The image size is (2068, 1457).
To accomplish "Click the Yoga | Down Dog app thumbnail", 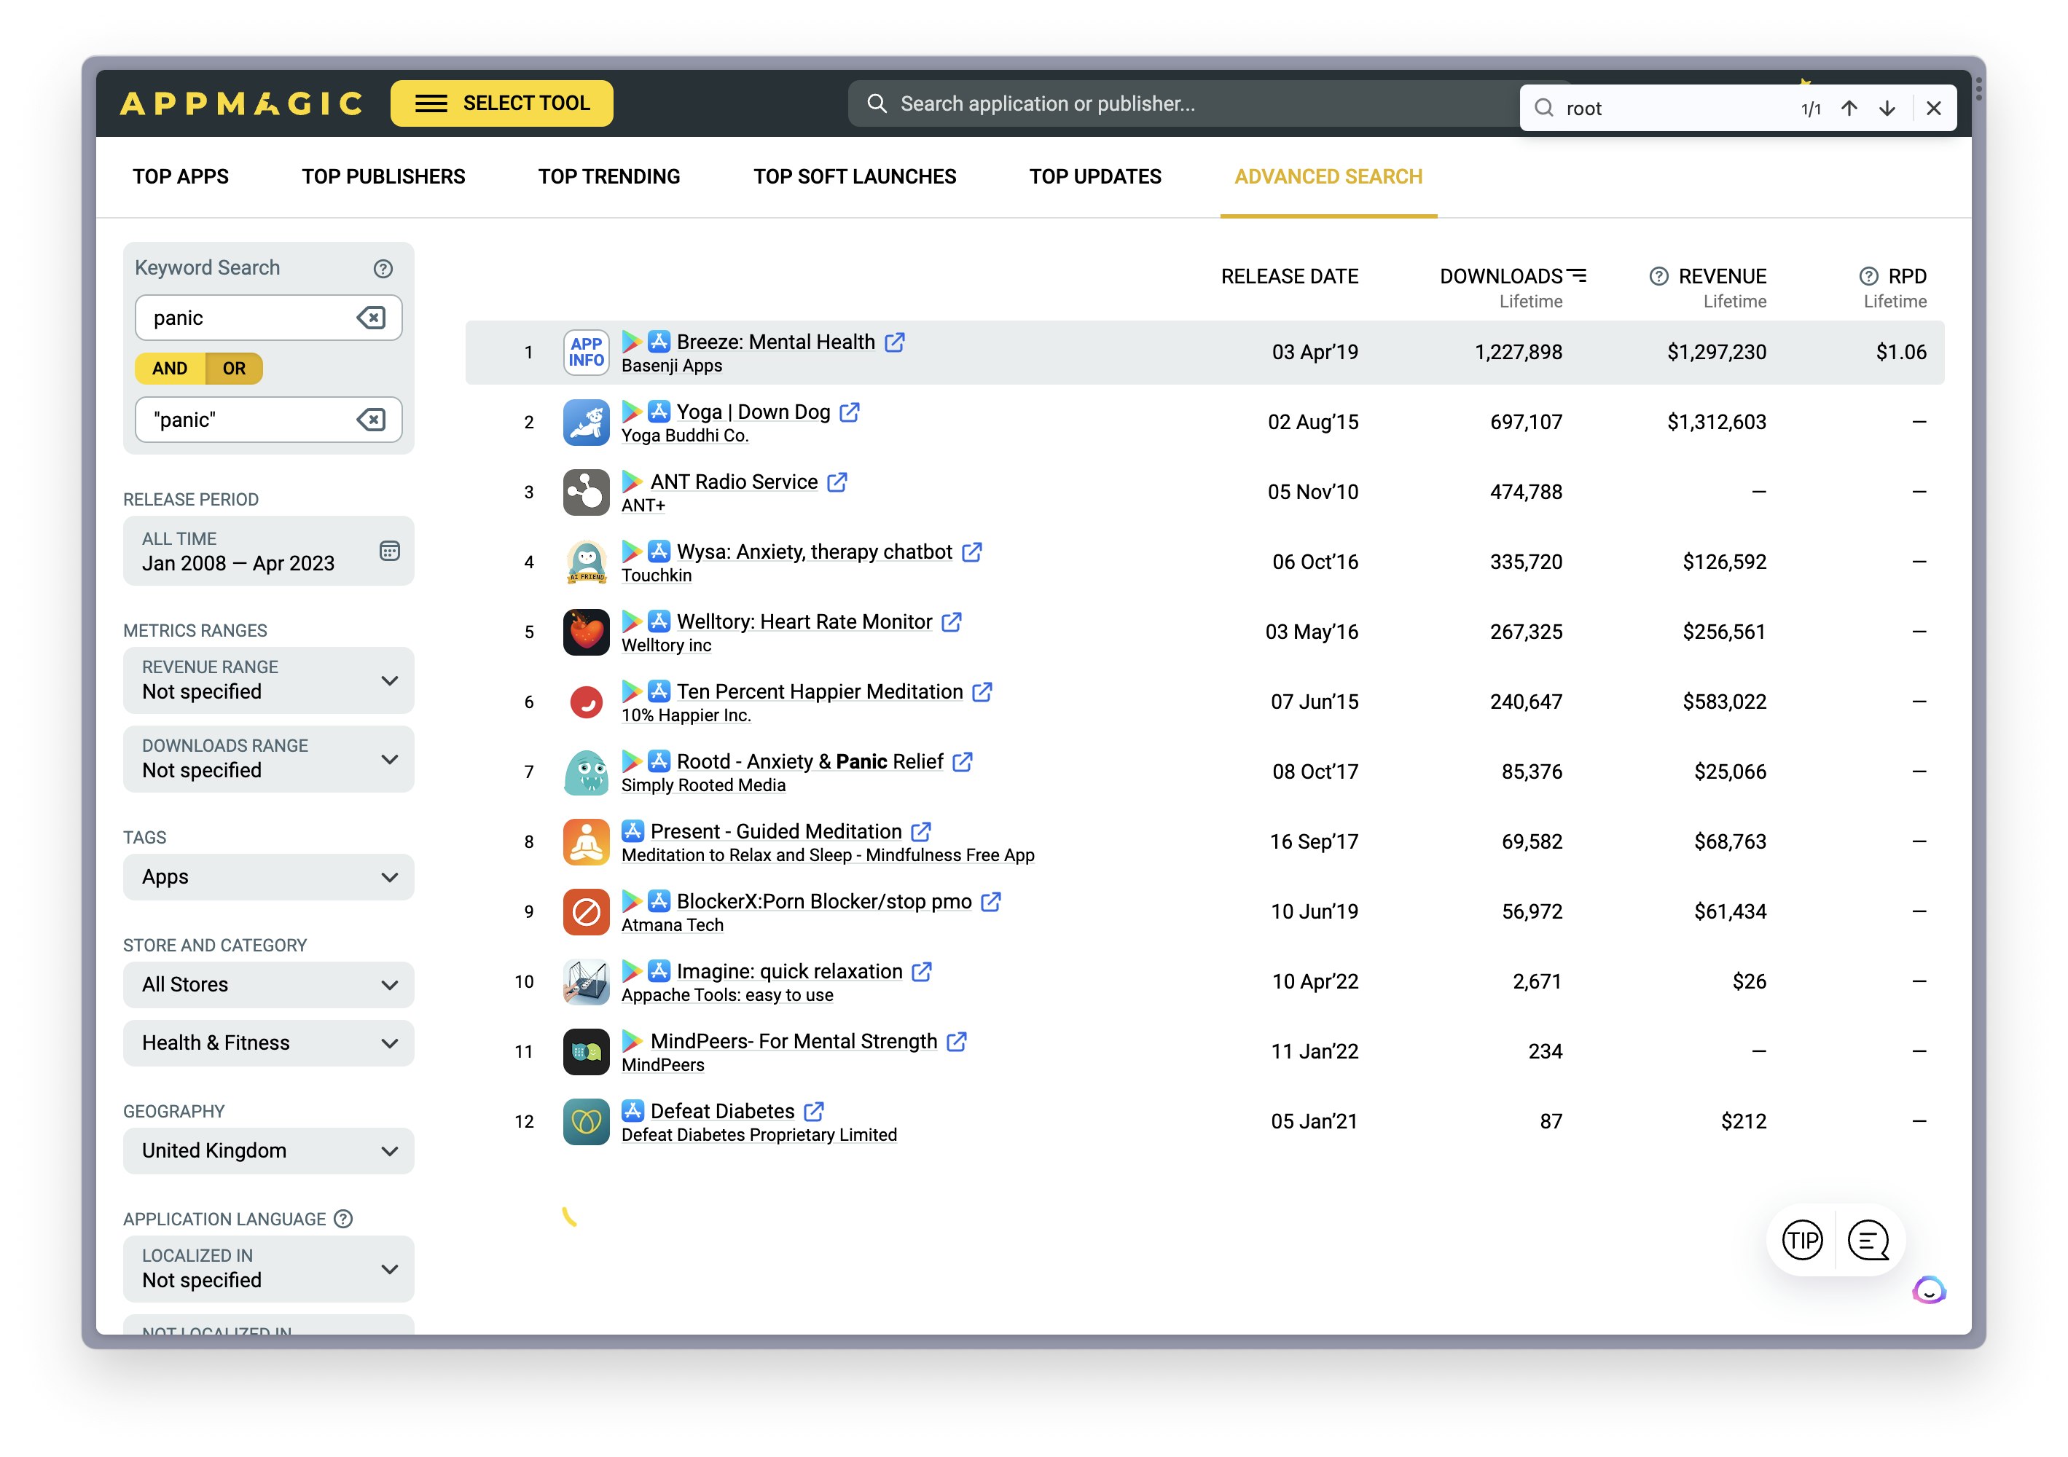I will [587, 423].
